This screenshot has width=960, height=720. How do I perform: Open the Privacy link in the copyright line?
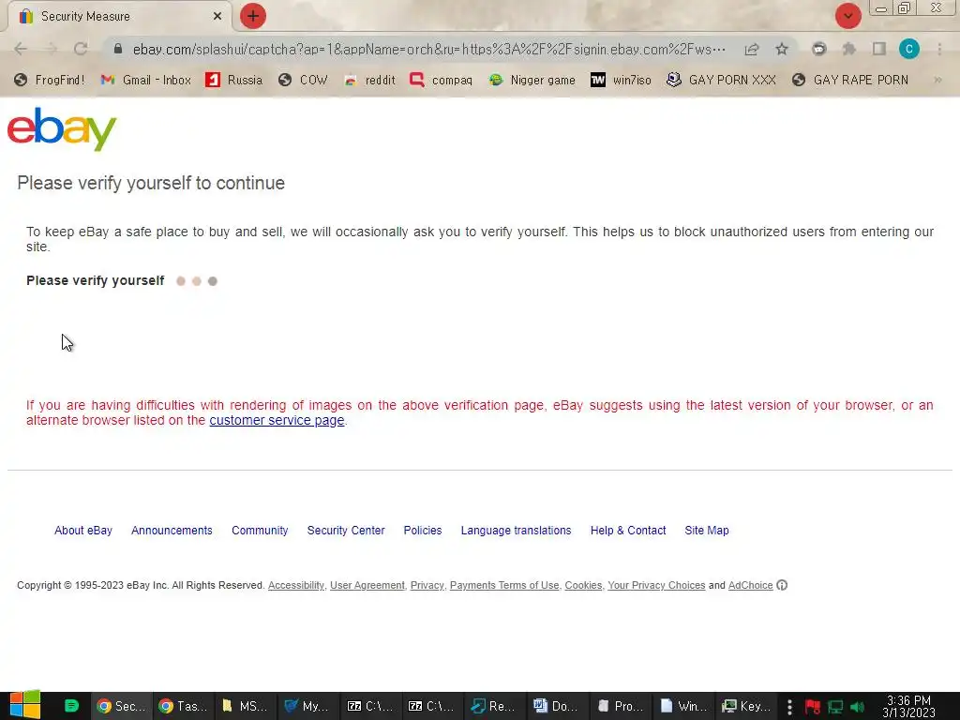[x=427, y=585]
